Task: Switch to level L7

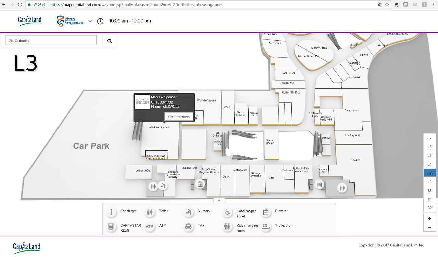Action: click(430, 138)
